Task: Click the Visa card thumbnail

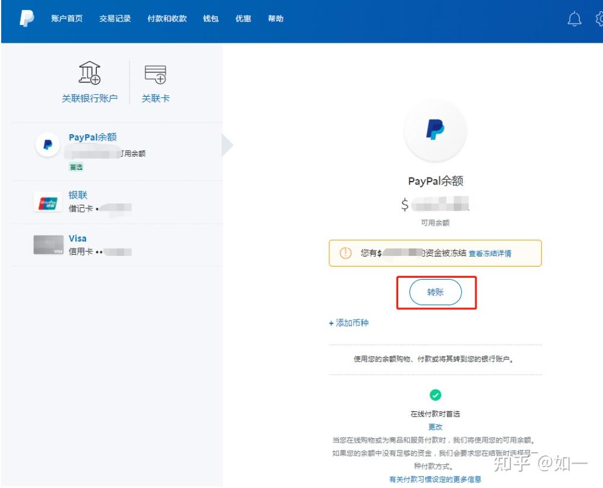Action: click(x=49, y=245)
